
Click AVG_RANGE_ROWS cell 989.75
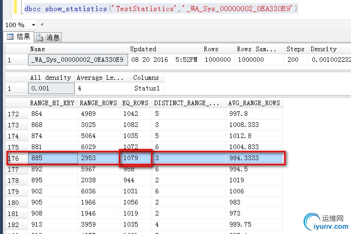point(254,224)
